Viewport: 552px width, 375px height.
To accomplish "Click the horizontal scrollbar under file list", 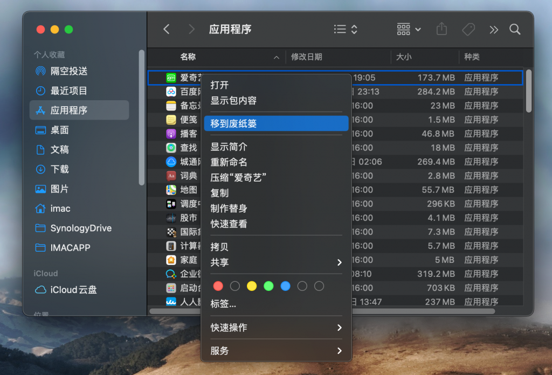I will tap(322, 311).
